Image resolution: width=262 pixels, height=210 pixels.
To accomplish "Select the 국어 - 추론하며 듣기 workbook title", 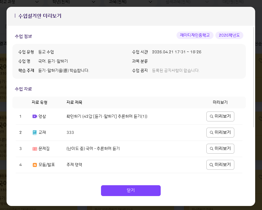I will (x=93, y=149).
